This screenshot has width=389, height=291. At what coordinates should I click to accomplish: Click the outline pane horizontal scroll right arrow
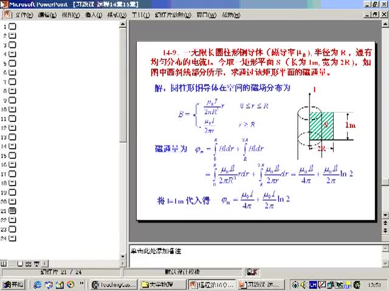coord(123,264)
